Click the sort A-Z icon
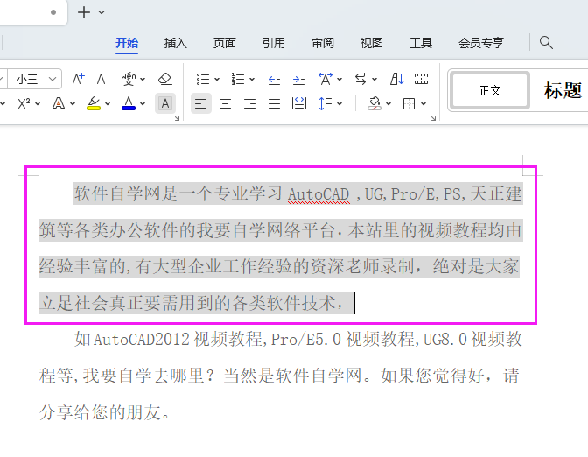This screenshot has width=588, height=457. (x=396, y=79)
